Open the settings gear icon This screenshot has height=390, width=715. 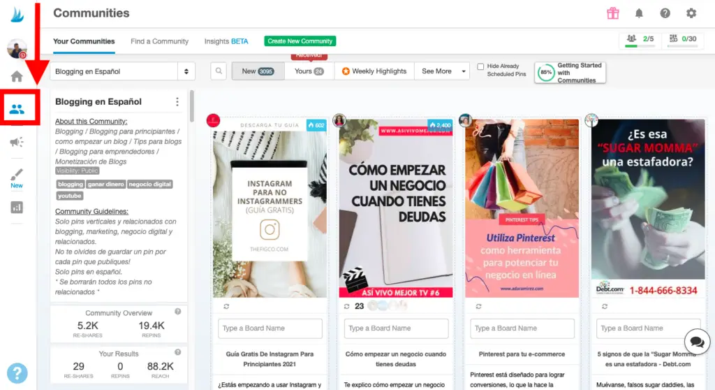[691, 13]
